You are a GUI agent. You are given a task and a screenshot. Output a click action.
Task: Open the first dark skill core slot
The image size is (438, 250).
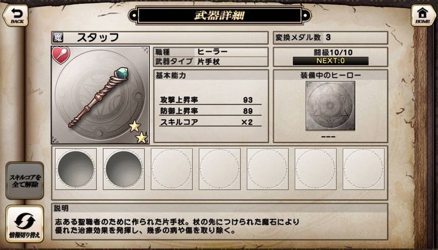click(x=76, y=169)
